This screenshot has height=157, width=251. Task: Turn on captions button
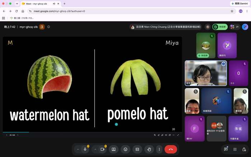click(137, 149)
